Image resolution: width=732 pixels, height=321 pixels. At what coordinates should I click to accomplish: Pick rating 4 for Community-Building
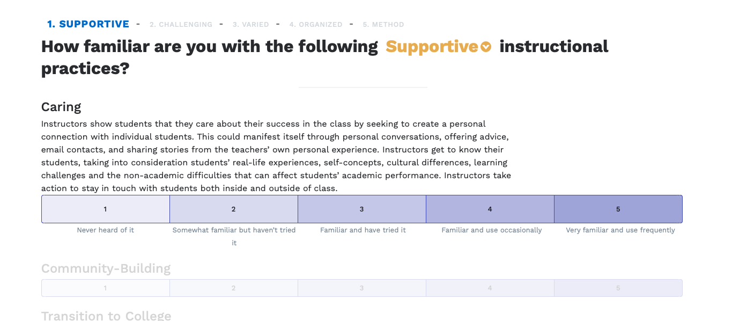(x=490, y=288)
